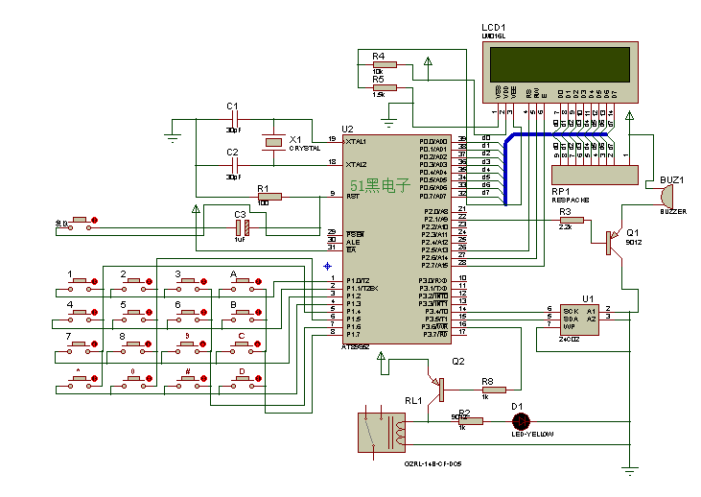Screen dimensions: 701x497
Task: Select transistor Q2 symbol
Action: tap(437, 390)
